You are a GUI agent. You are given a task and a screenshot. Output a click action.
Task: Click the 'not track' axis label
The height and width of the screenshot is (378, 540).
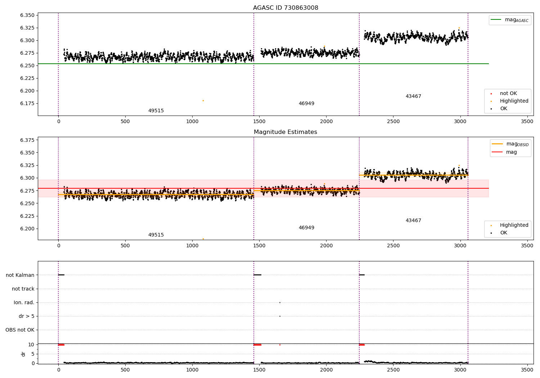click(x=23, y=289)
